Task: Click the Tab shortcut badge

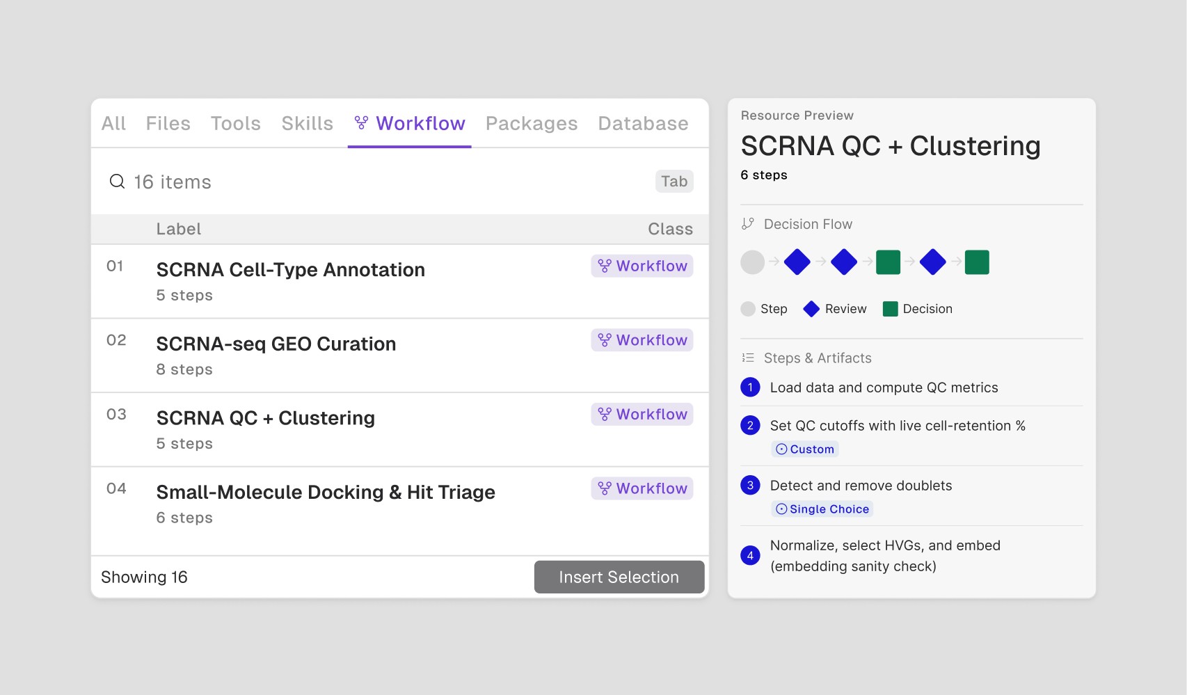Action: pyautogui.click(x=674, y=182)
